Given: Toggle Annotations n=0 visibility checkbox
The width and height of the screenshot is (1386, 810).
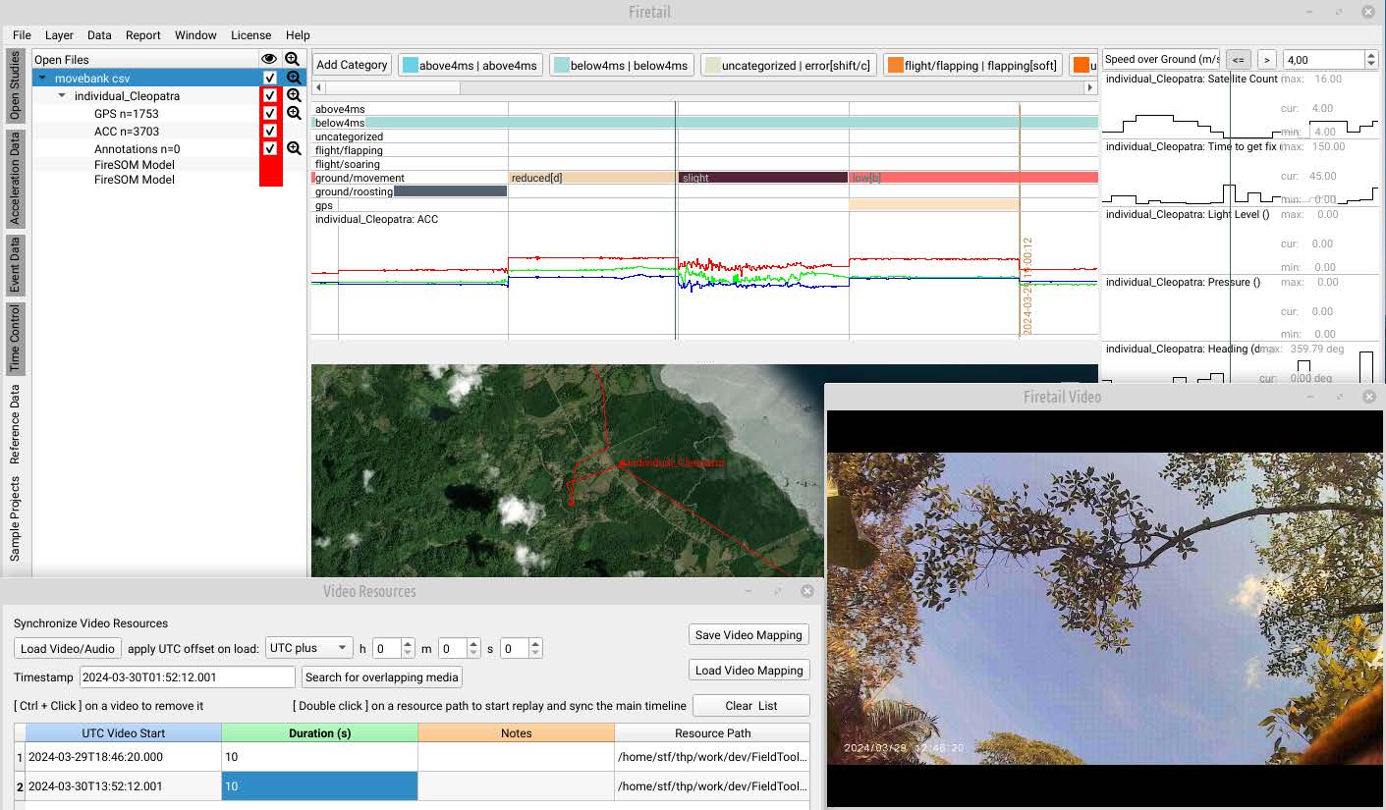Looking at the screenshot, I should (269, 148).
